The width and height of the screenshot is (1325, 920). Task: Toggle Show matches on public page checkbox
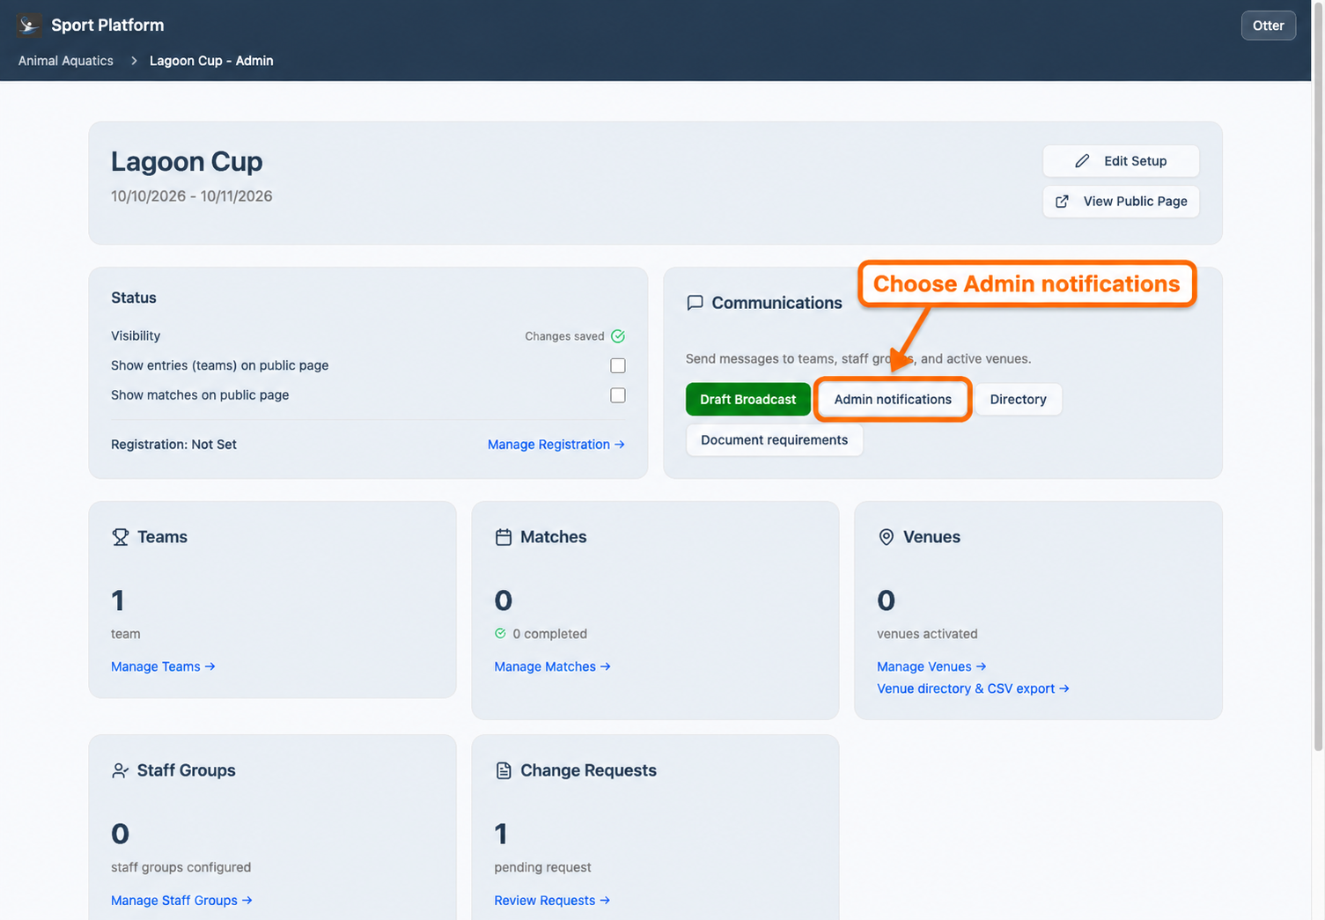[x=618, y=395]
